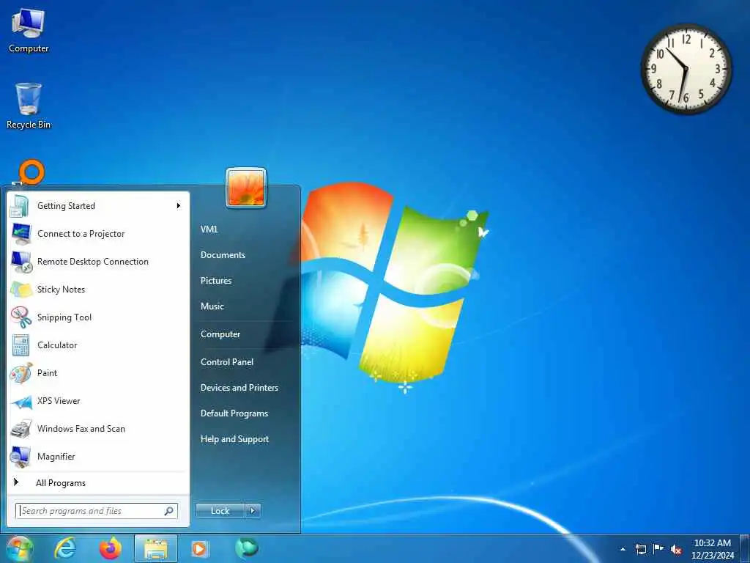
Task: Click the Connect to a Projector icon
Action: 21,234
